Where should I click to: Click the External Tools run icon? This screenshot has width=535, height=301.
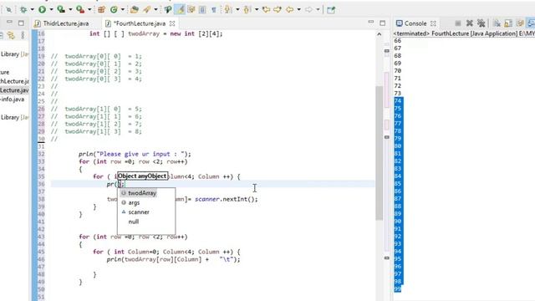coord(80,9)
